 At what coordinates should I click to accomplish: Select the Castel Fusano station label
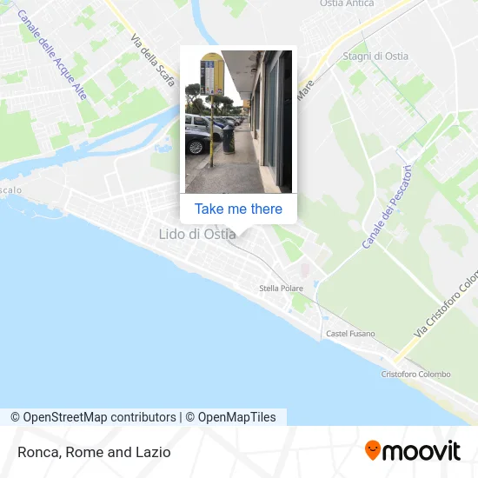[x=350, y=334]
